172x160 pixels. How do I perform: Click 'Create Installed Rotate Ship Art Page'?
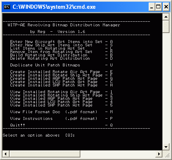56,75
